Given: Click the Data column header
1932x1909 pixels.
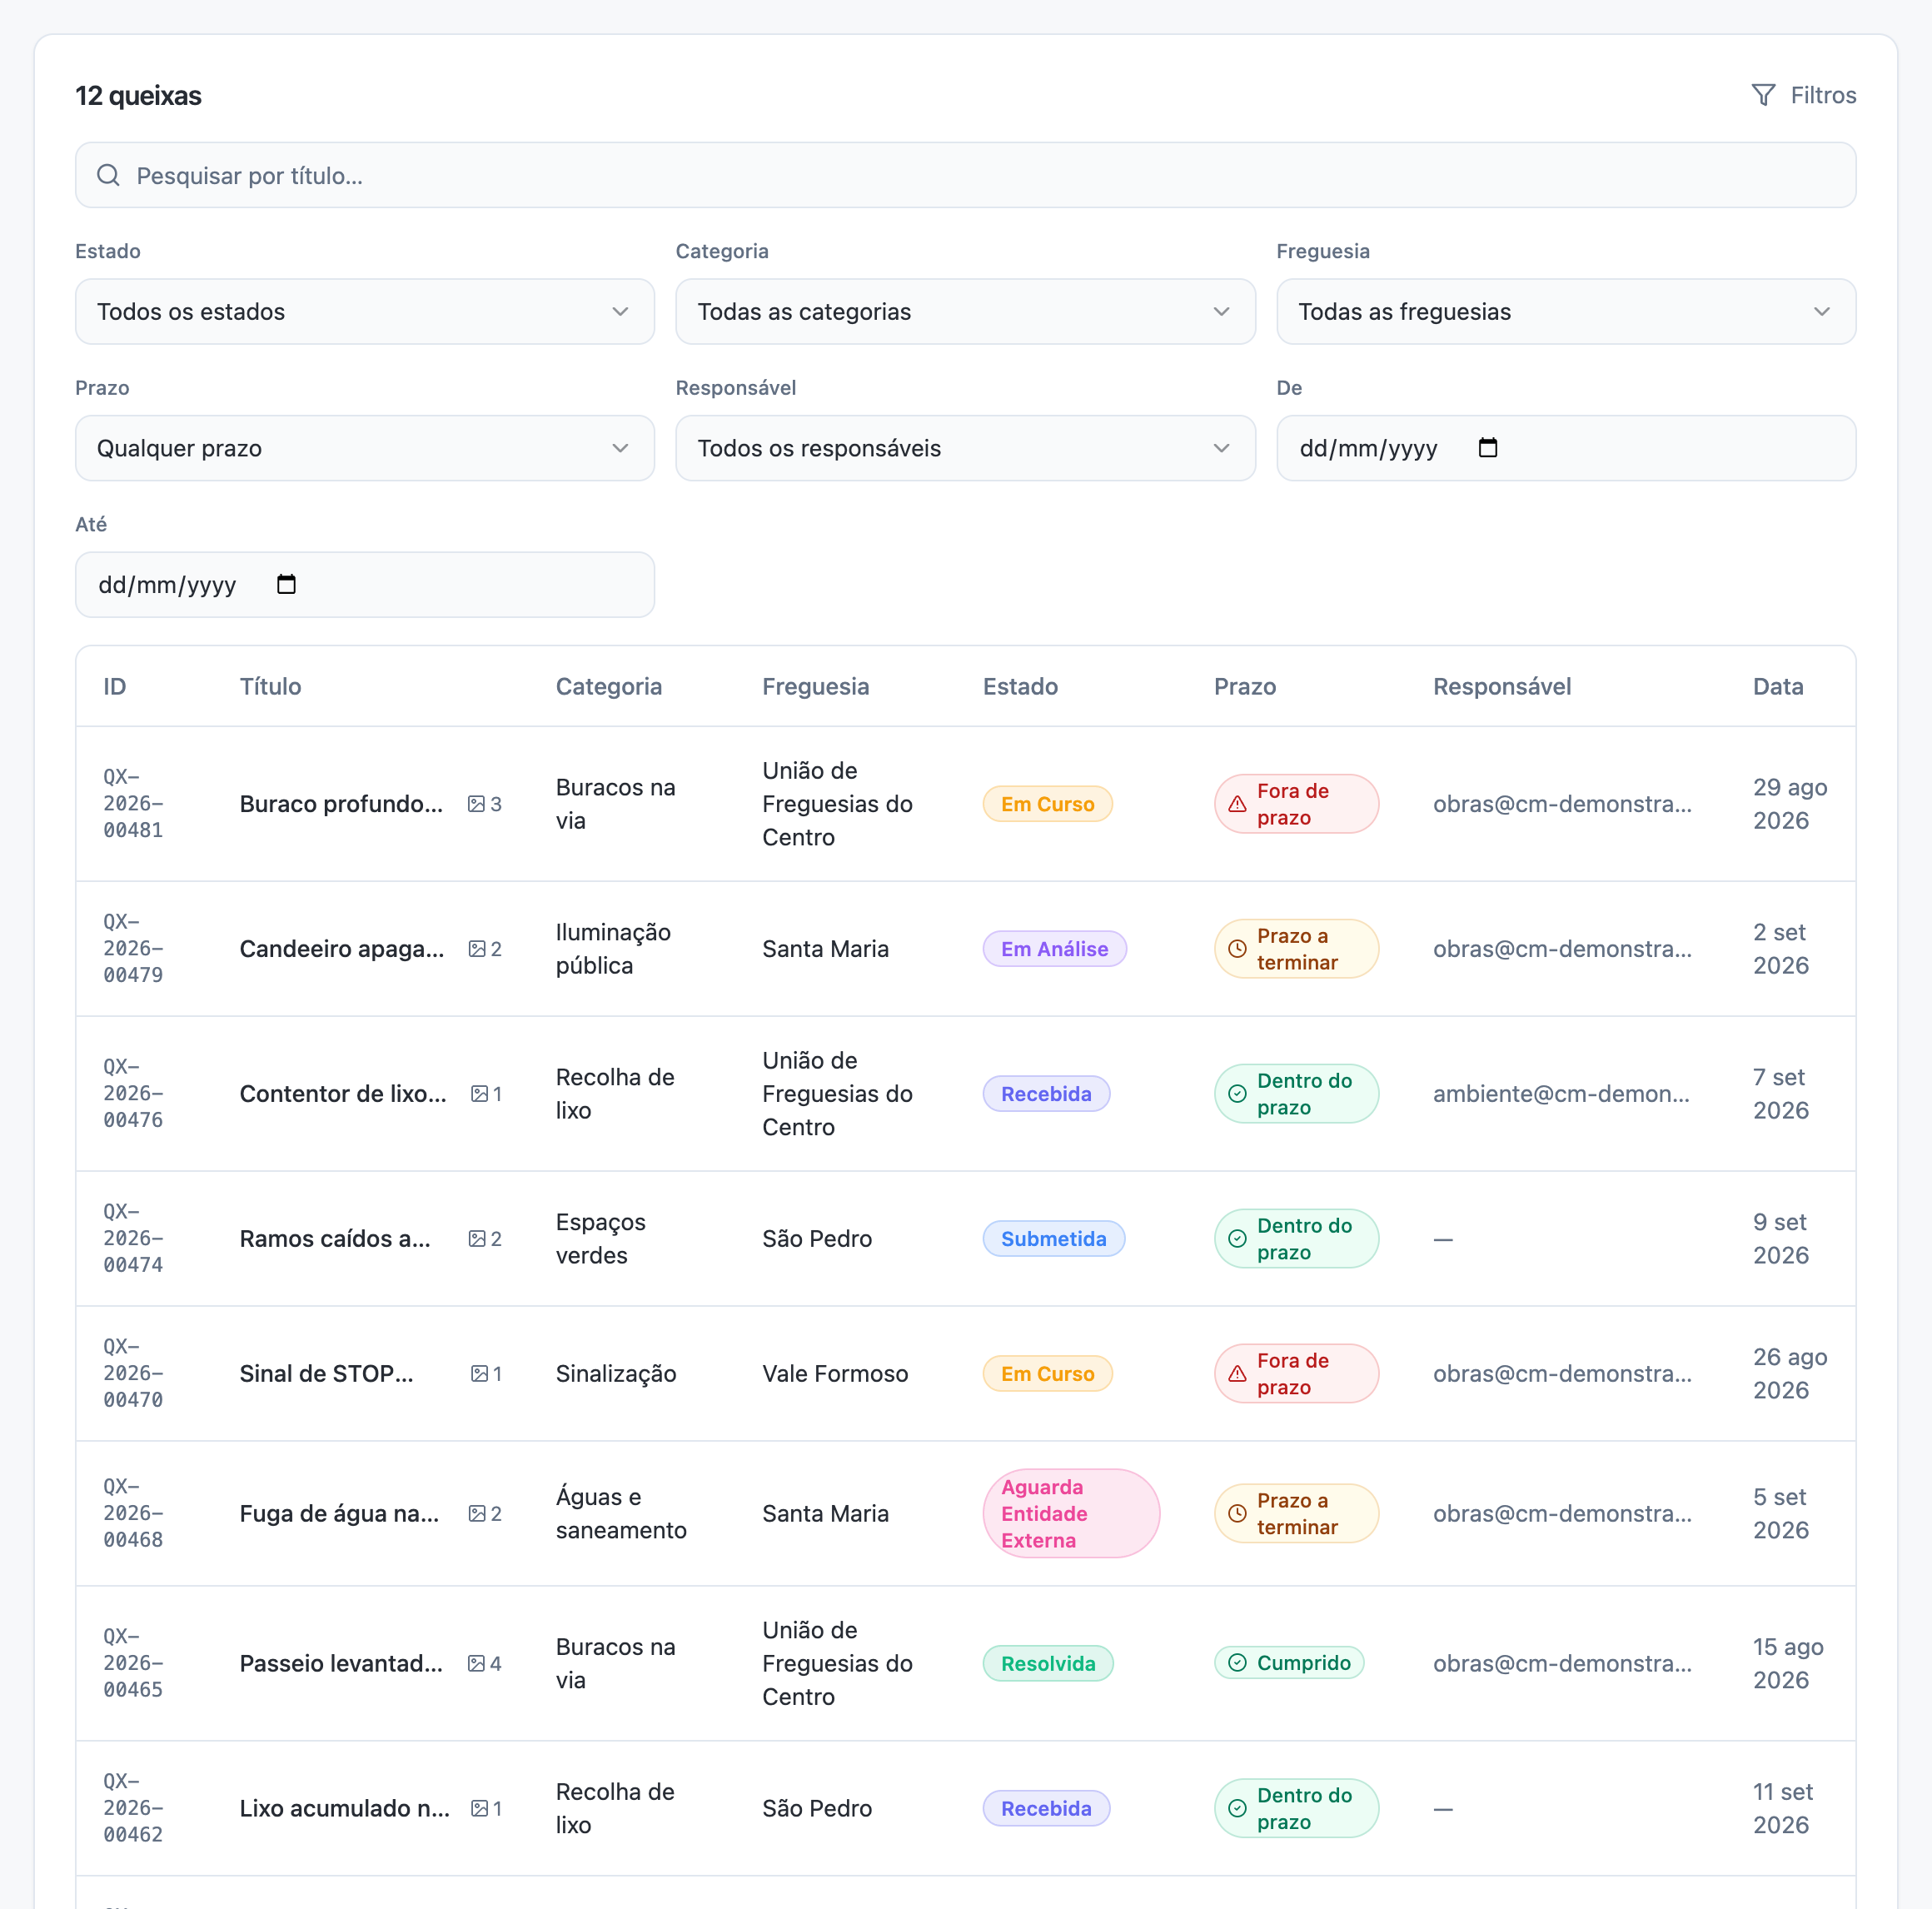Looking at the screenshot, I should point(1777,687).
